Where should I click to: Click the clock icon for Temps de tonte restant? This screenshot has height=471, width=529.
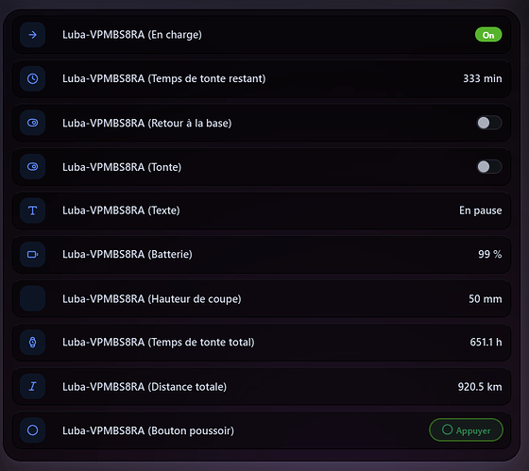pos(33,79)
